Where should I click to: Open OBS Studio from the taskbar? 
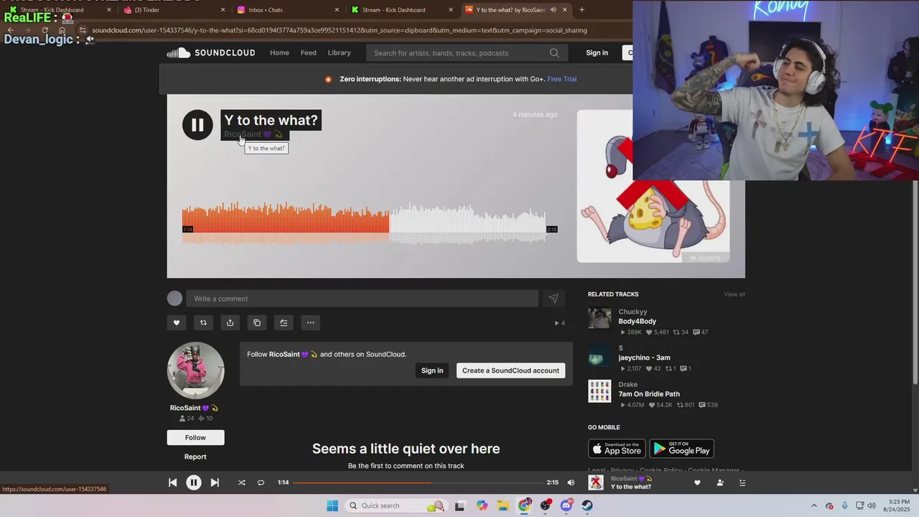tap(546, 506)
